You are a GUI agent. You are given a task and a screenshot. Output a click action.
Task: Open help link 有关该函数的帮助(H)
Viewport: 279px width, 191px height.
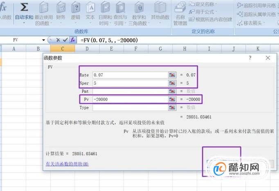(67, 164)
